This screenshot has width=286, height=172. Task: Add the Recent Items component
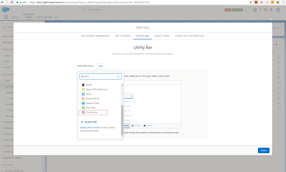point(91,98)
